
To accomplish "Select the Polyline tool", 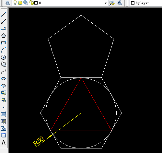I will [4, 29].
